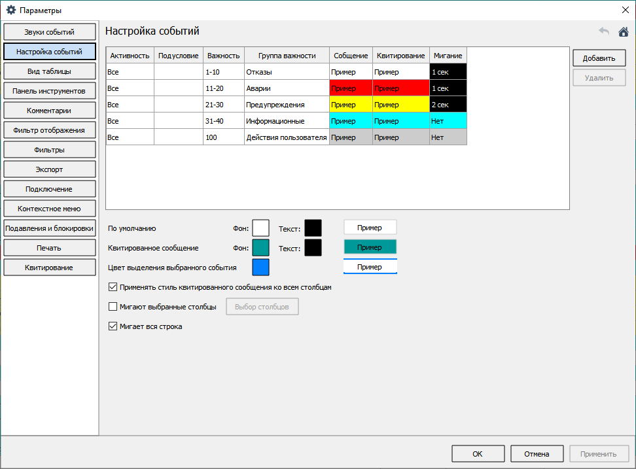Open the 'Звуки событий' section
Image resolution: width=636 pixels, height=469 pixels.
tap(50, 32)
